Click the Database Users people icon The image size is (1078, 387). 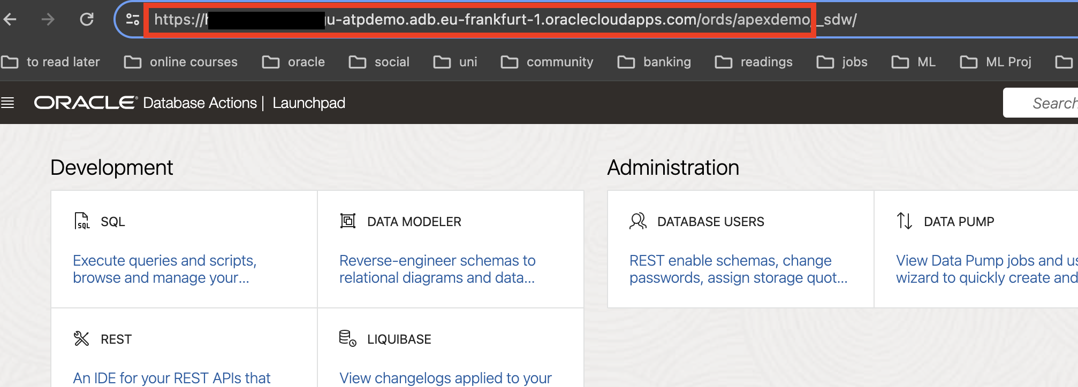click(638, 221)
